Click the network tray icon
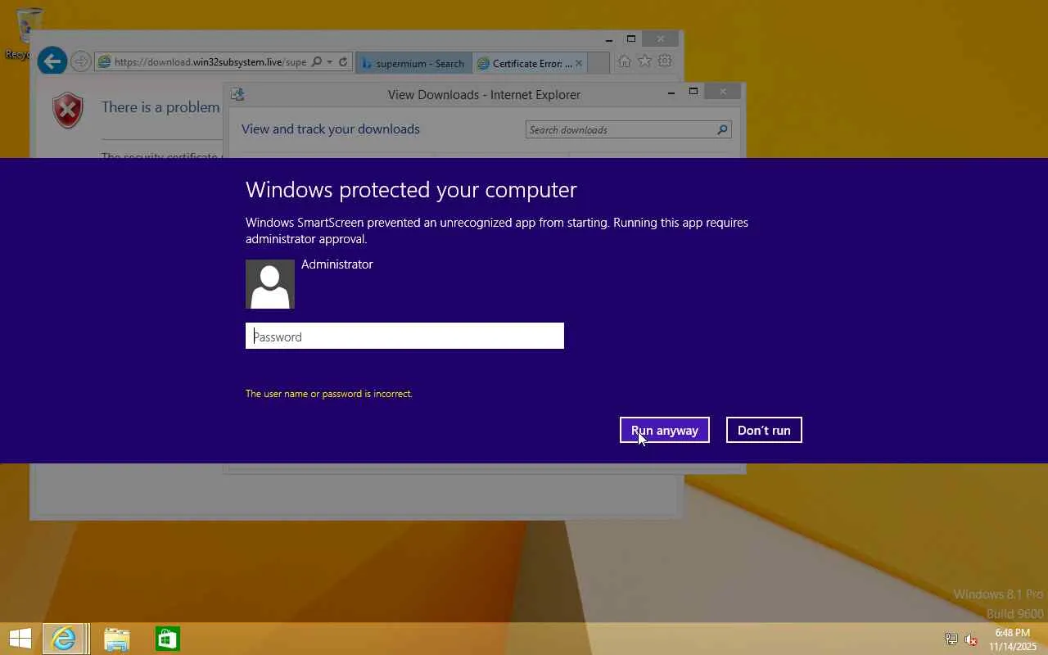The image size is (1048, 655). coord(951,639)
